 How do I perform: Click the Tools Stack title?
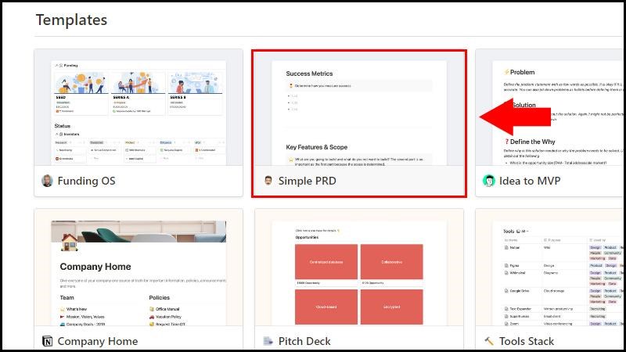tap(526, 341)
